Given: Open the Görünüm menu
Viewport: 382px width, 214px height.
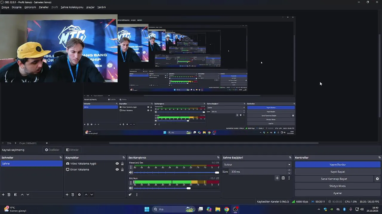Looking at the screenshot, I should (x=30, y=7).
